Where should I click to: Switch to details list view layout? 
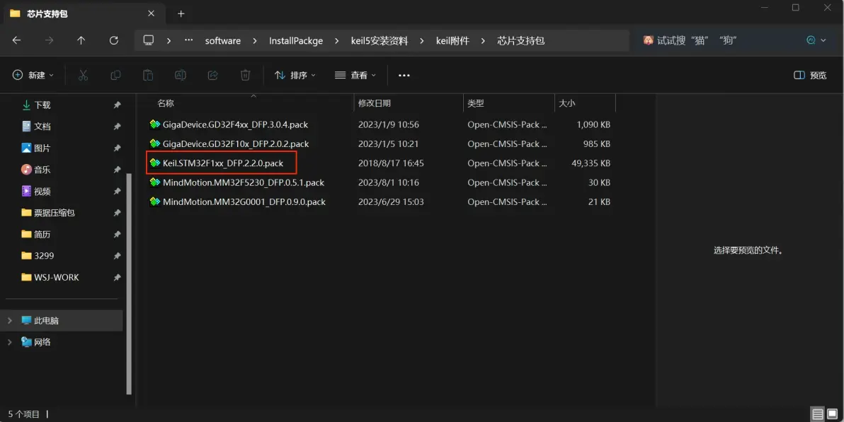[818, 414]
